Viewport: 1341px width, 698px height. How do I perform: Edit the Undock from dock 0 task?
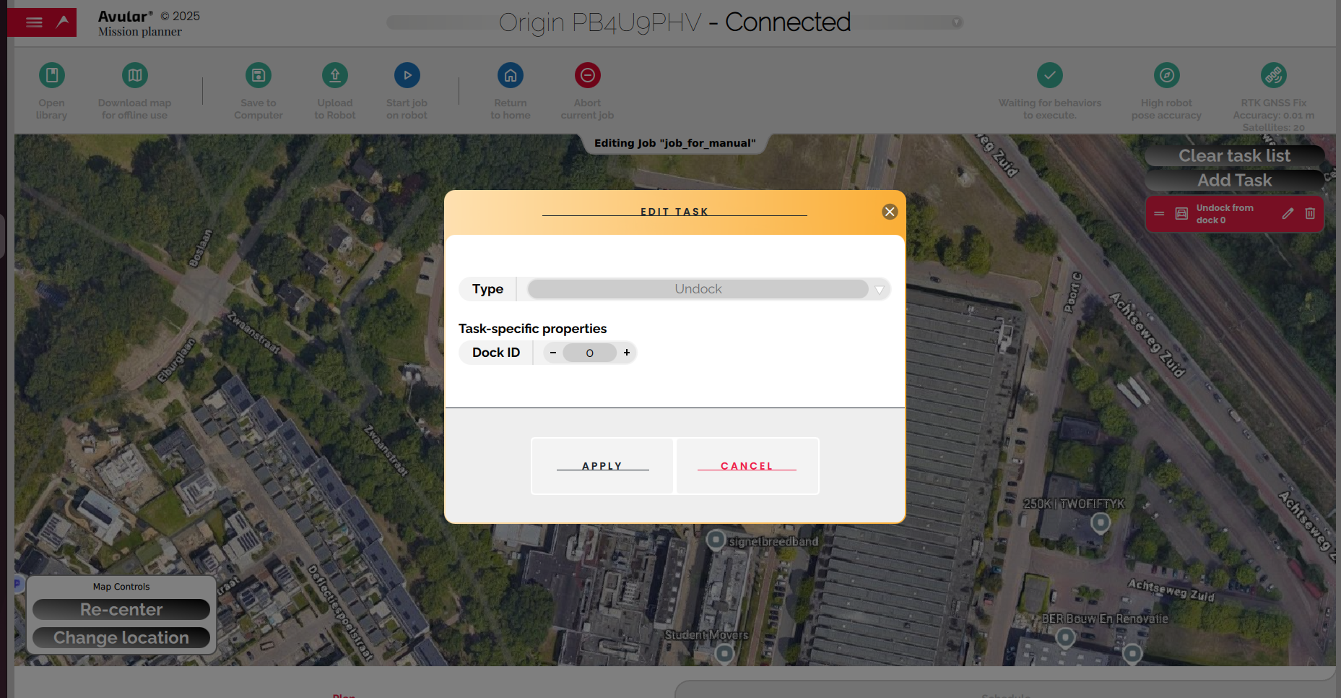pyautogui.click(x=1288, y=214)
